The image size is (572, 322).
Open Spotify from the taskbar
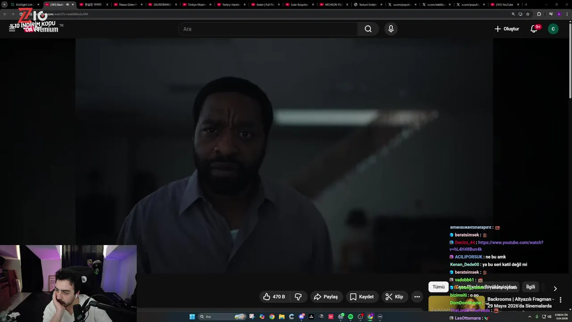pos(350,317)
